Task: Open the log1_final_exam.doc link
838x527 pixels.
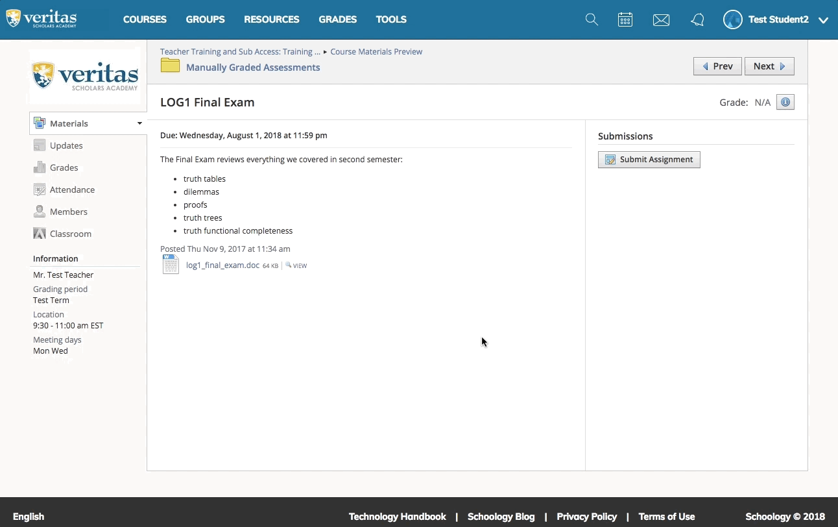Action: pos(222,265)
